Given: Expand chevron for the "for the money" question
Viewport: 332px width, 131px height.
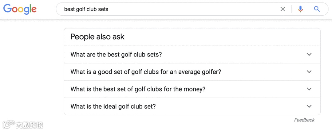Looking at the screenshot, I should coord(309,89).
